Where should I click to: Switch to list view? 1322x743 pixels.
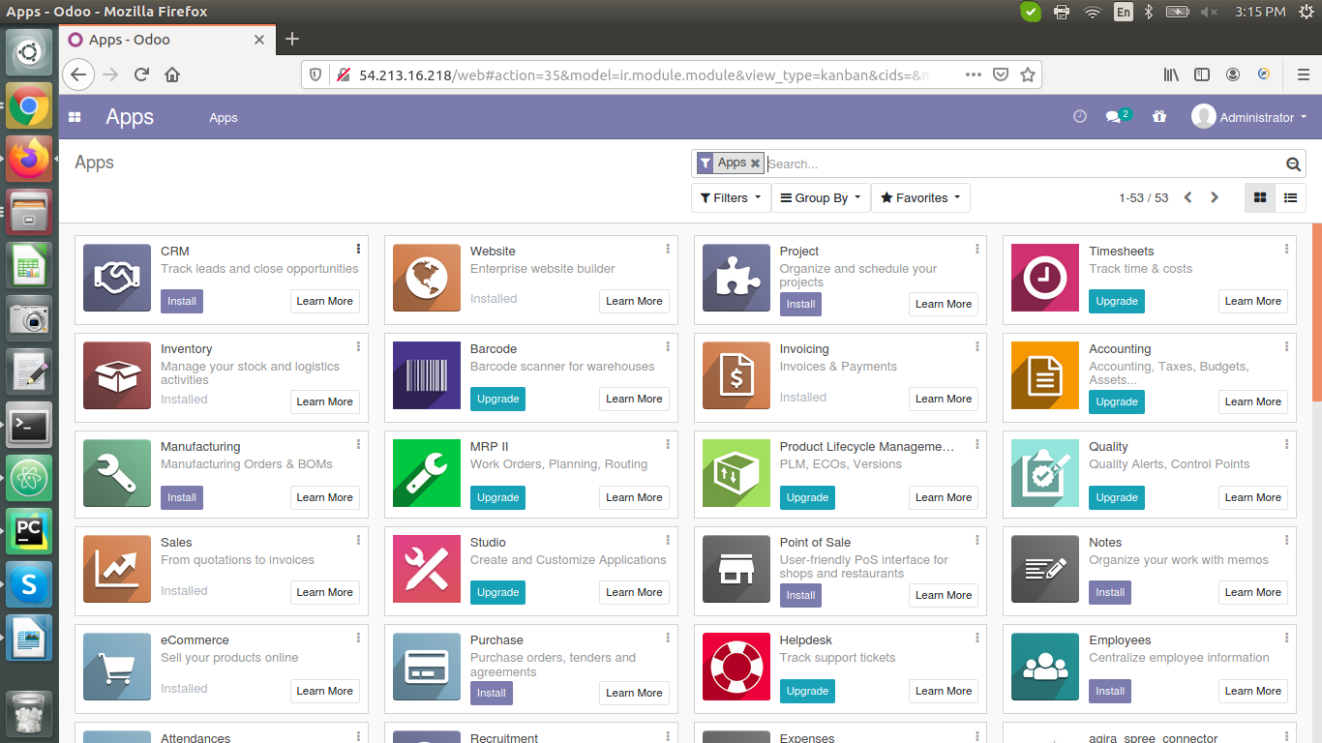pos(1290,197)
